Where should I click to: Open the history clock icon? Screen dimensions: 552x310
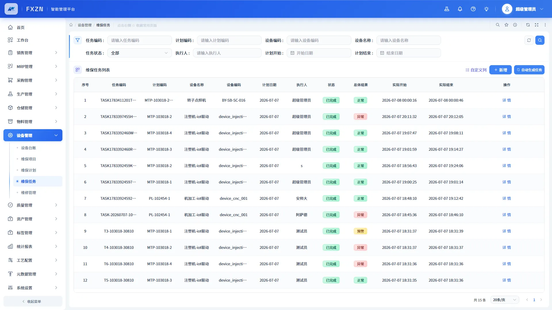(515, 25)
